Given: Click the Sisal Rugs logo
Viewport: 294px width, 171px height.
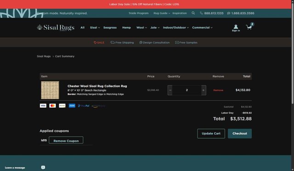Looking at the screenshot, I should (56, 28).
